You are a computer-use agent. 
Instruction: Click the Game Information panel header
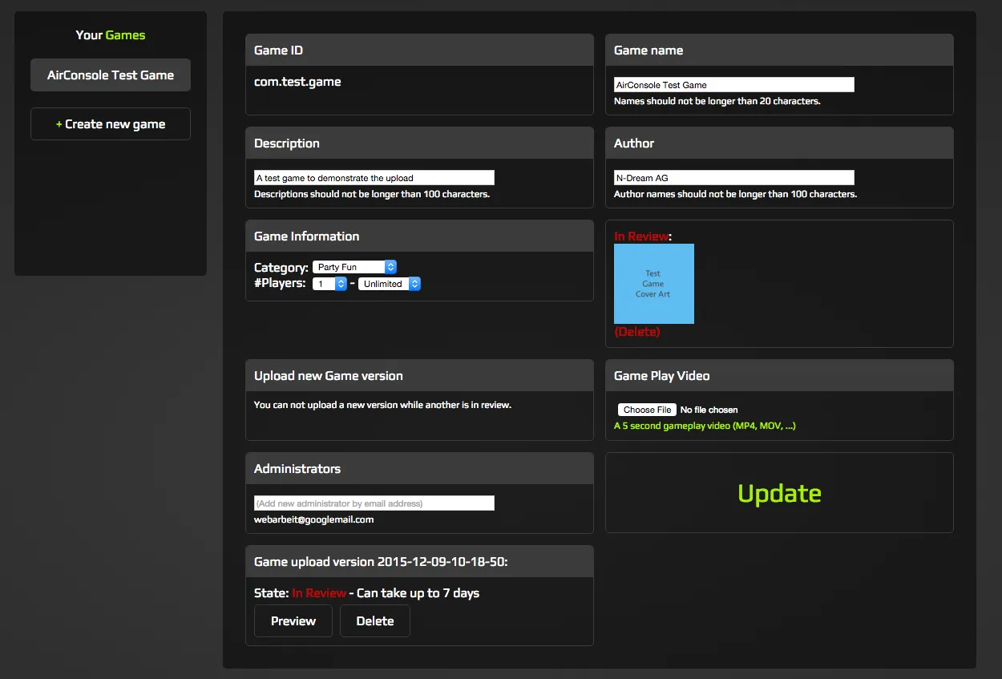(x=419, y=236)
